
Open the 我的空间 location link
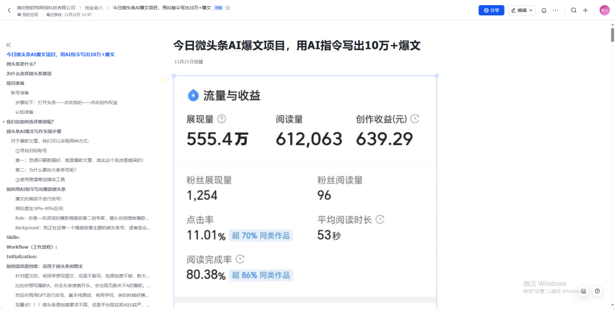[30, 15]
